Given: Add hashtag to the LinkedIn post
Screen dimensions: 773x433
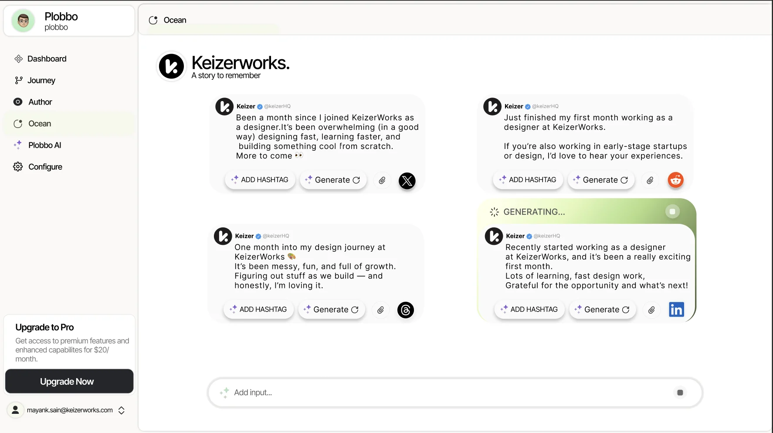Looking at the screenshot, I should (529, 310).
